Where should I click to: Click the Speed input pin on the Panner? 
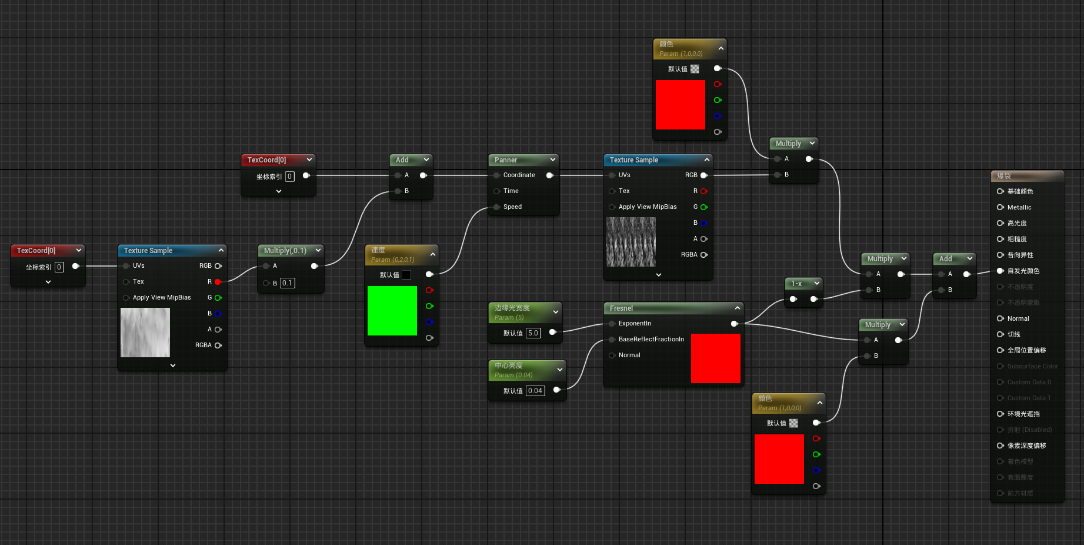click(x=497, y=207)
